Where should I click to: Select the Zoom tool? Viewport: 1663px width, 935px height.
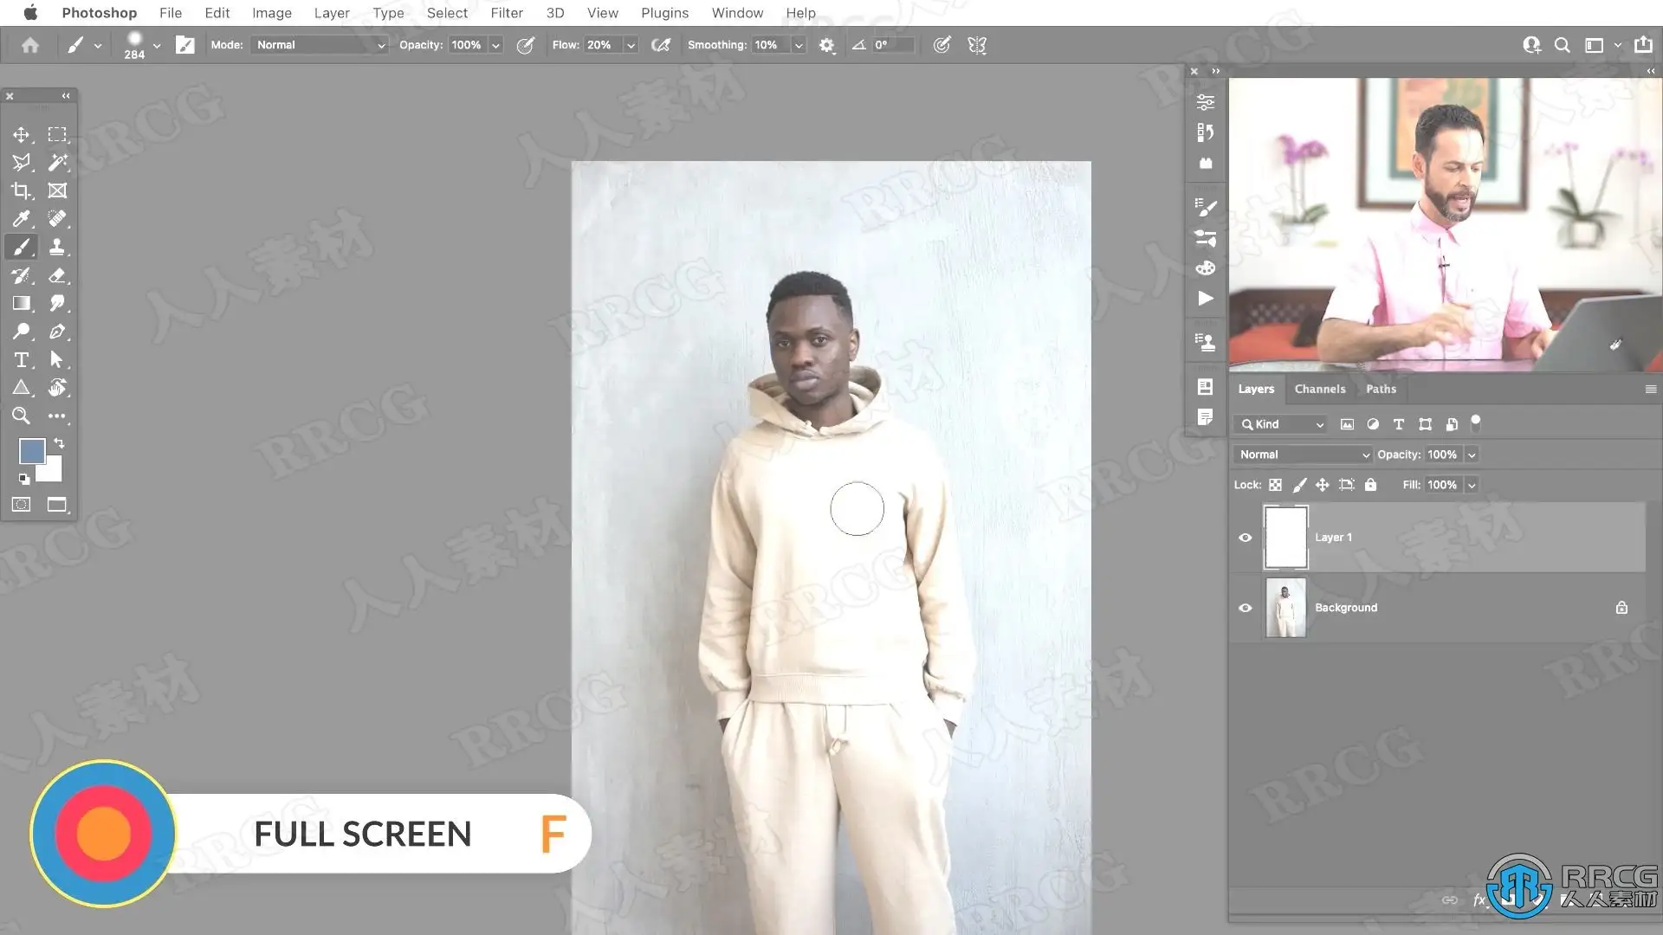tap(21, 416)
